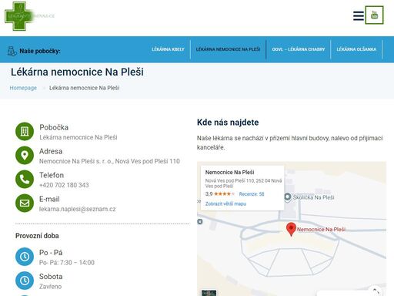The image size is (394, 296).
Task: Click the pharmacy branches icon beside Naše pobočky
Action: click(x=12, y=51)
